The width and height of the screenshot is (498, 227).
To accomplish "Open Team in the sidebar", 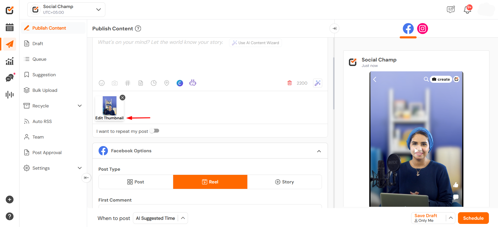I will [53, 137].
